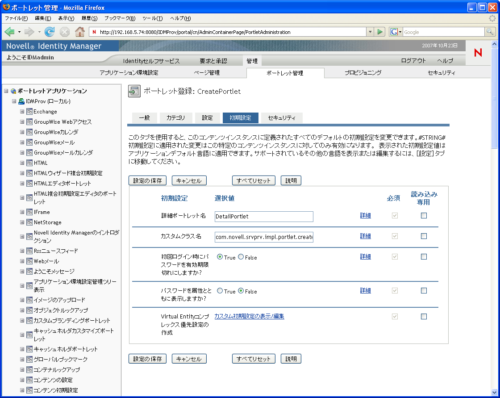The height and width of the screenshot is (398, 500).
Task: Click the Stop loading icon
Action: click(x=64, y=32)
